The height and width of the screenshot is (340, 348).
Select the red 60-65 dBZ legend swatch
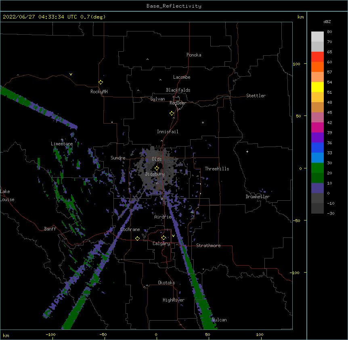(317, 57)
